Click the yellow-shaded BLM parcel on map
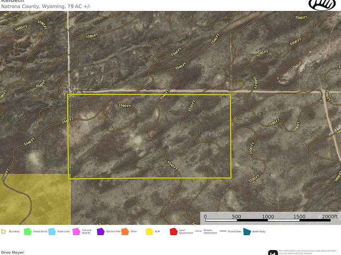Image resolution: width=341 pixels, height=255 pixels. (x=35, y=199)
